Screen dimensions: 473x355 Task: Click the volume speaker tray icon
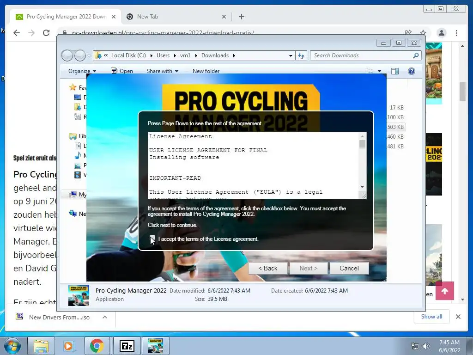coord(426,346)
